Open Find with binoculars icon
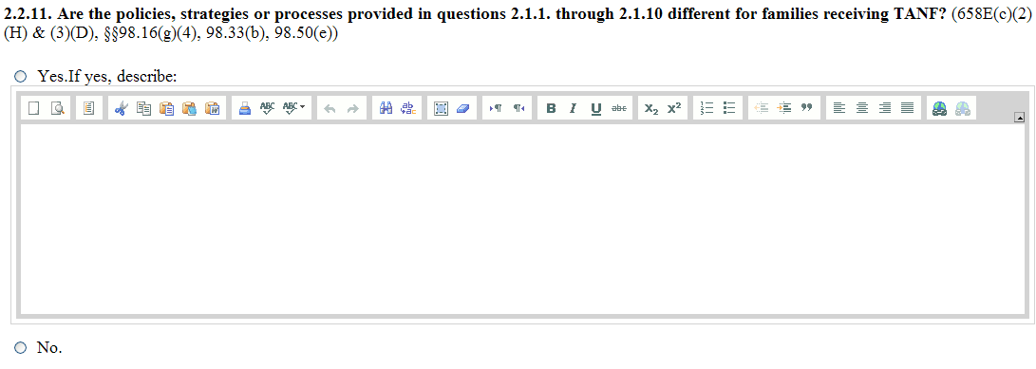The width and height of the screenshot is (1036, 369). point(385,108)
